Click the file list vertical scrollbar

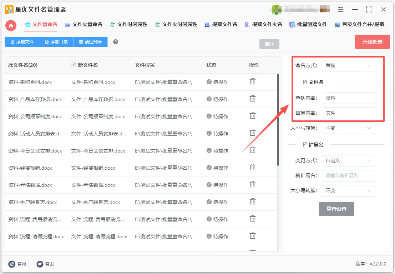(278, 120)
